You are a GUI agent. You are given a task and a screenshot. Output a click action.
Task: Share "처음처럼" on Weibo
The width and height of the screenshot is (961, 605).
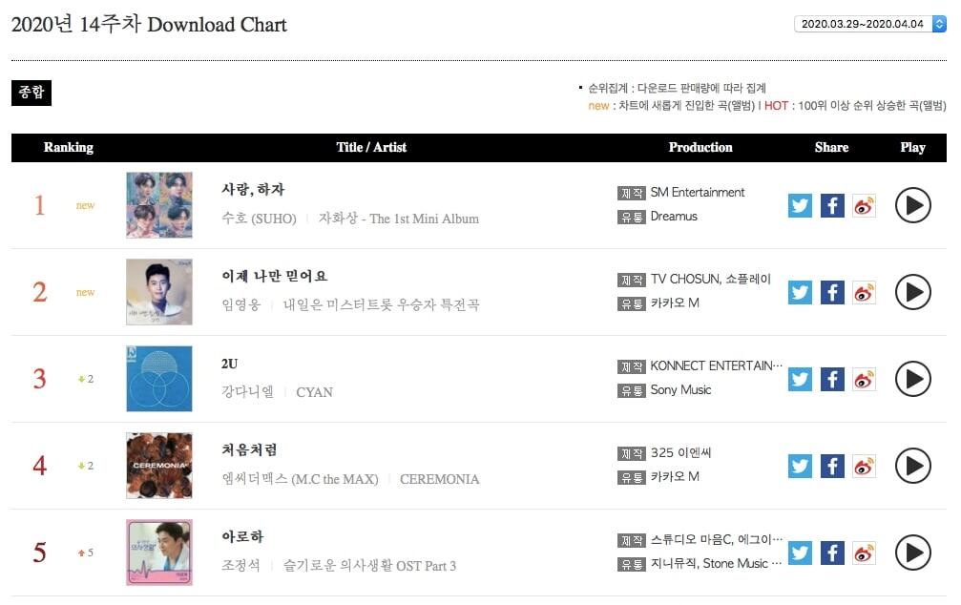pyautogui.click(x=864, y=466)
